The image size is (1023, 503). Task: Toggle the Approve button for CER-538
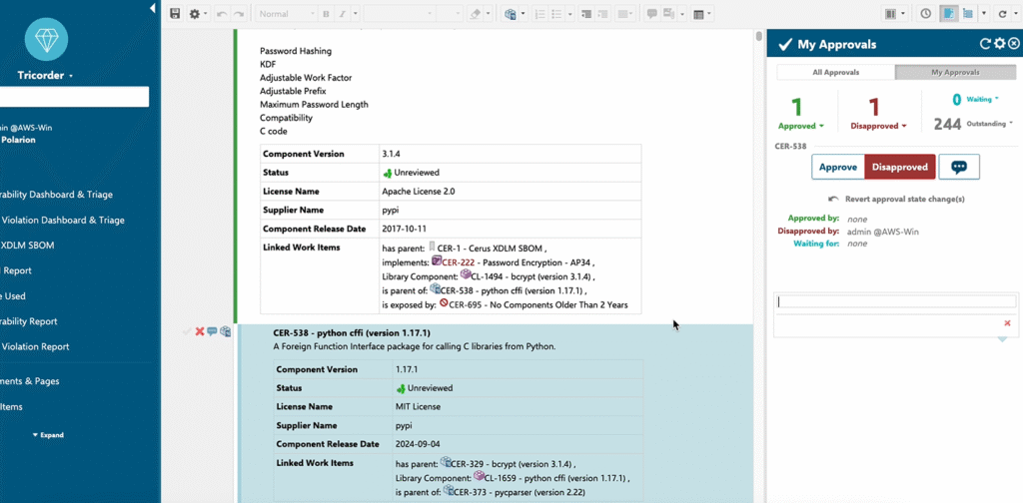(x=838, y=167)
